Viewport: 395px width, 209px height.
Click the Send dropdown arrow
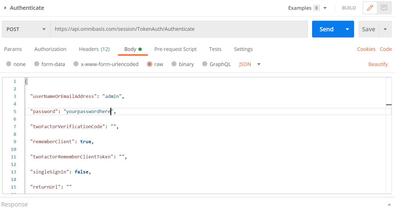coord(347,29)
